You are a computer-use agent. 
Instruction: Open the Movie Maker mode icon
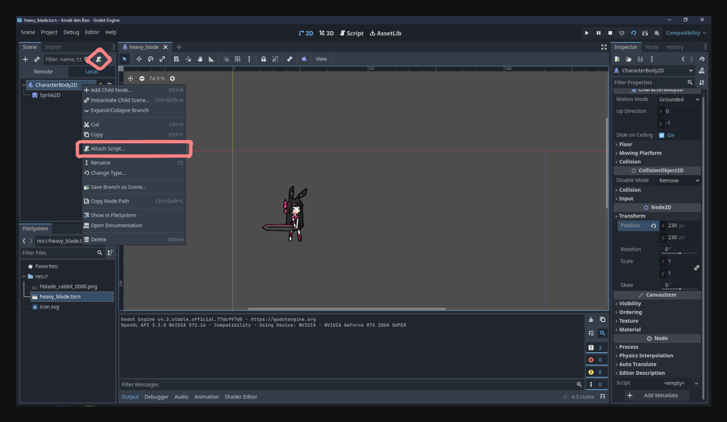pyautogui.click(x=657, y=33)
